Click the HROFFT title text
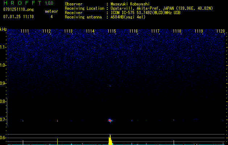Screen dimensions: 228x145 point(22,3)
